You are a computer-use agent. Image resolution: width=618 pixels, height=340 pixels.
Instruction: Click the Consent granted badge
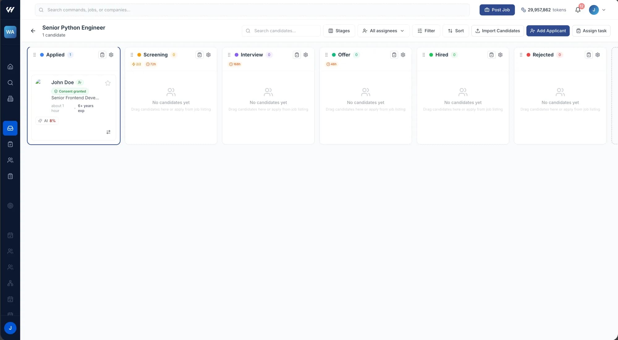click(x=70, y=91)
